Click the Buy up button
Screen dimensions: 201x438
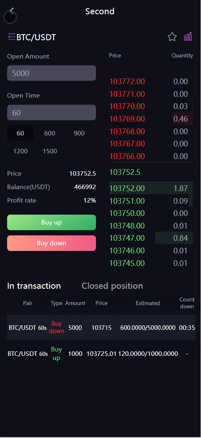(51, 222)
